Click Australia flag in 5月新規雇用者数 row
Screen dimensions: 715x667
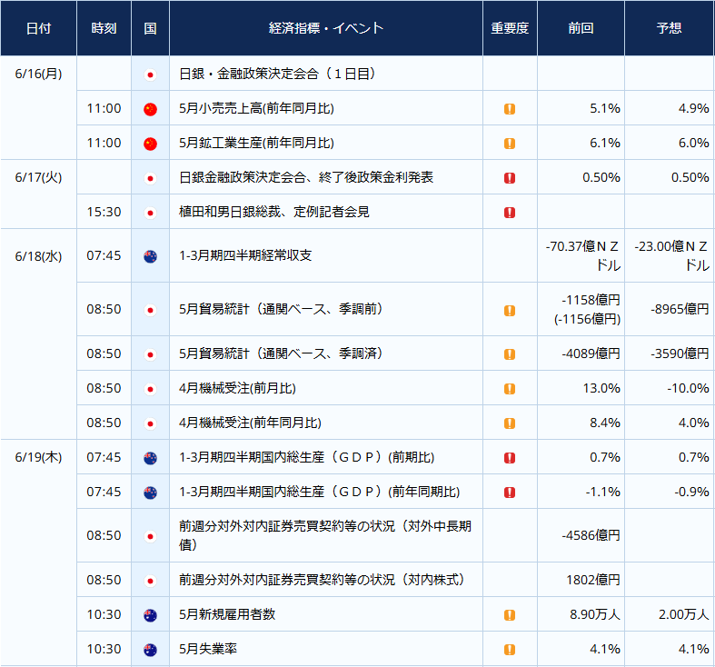(x=150, y=615)
